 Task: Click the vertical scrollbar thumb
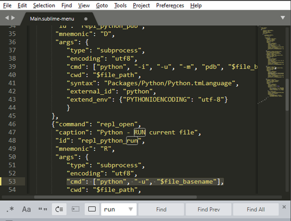point(287,95)
